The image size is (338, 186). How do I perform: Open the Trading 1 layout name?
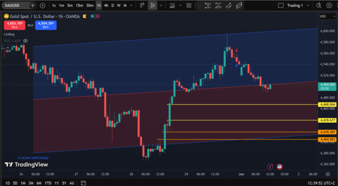tap(295, 6)
